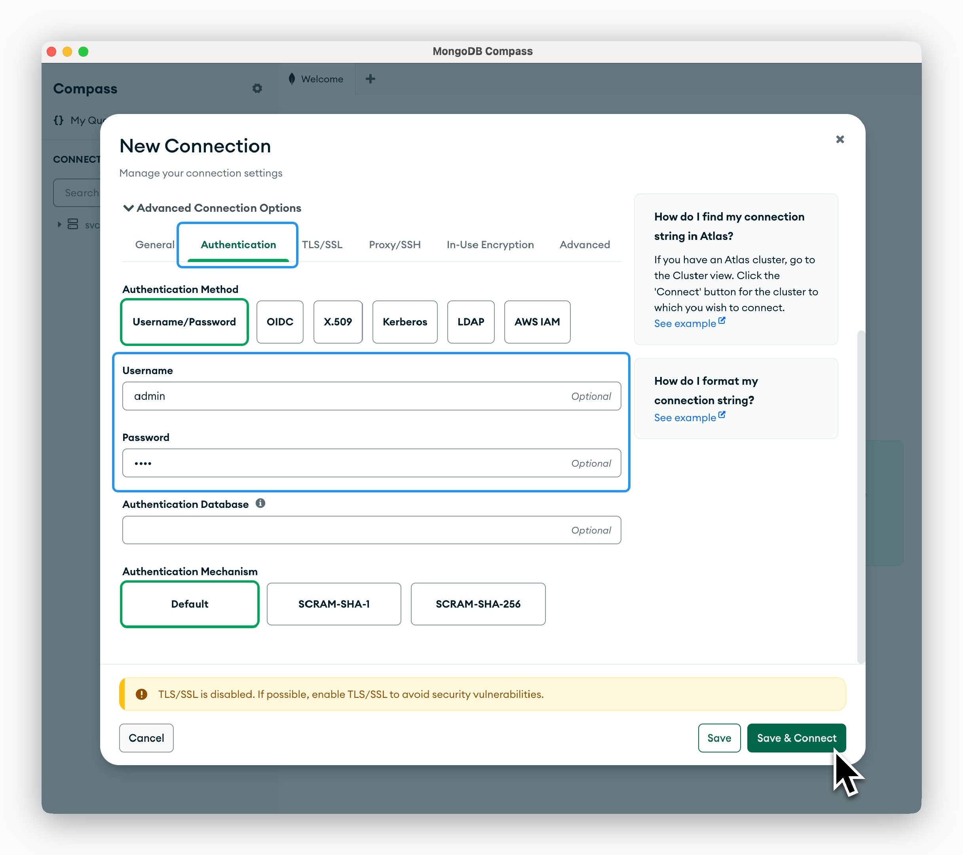The height and width of the screenshot is (855, 963).
Task: Switch to the Advanced tab
Action: point(585,245)
